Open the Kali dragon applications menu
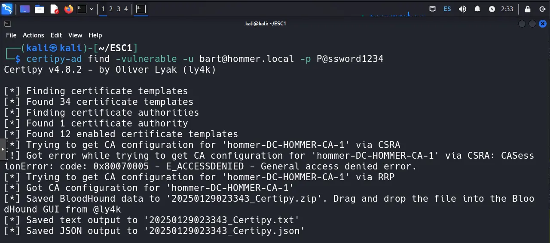Viewport: 550px width, 243px height. [x=7, y=9]
